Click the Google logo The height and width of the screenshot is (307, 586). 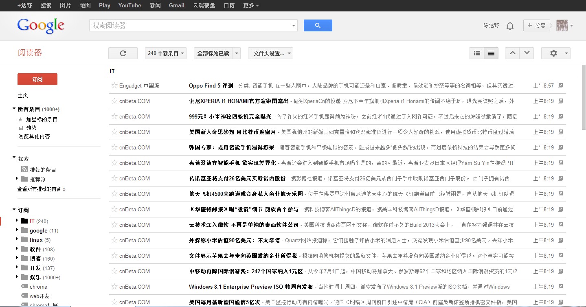click(41, 26)
